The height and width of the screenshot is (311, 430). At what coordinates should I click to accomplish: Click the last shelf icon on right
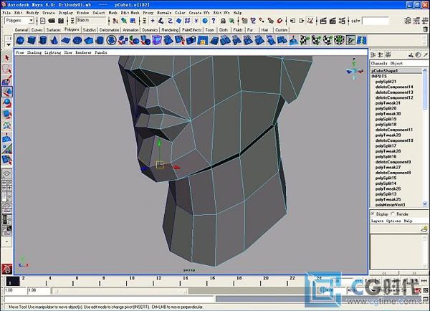361,41
